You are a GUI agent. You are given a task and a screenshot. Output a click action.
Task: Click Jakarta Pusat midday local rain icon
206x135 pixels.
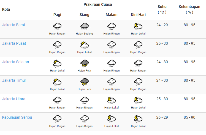[84, 45]
